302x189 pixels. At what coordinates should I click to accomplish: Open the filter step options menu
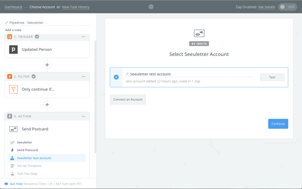(x=84, y=76)
